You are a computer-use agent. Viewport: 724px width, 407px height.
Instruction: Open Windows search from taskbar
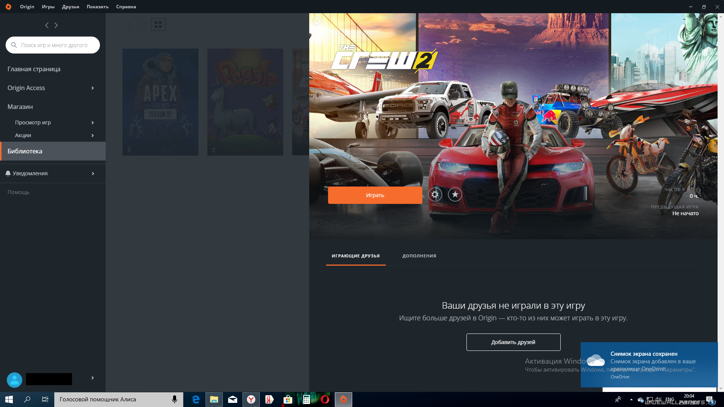point(27,399)
